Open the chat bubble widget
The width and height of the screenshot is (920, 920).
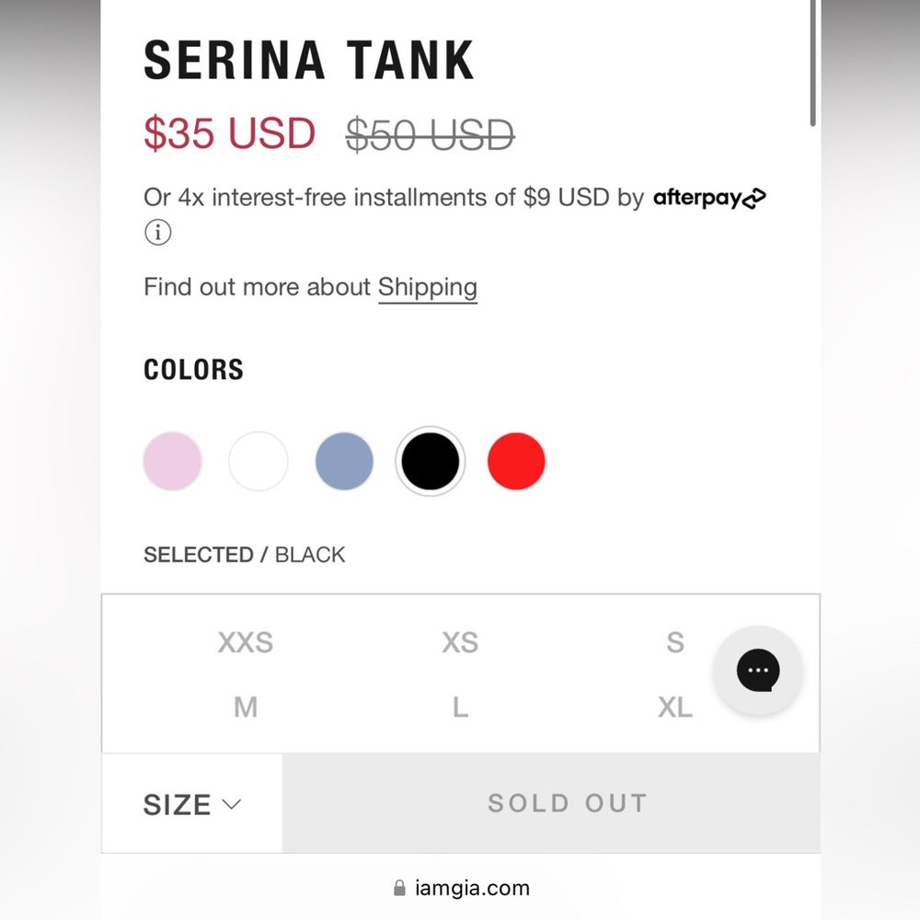tap(757, 671)
